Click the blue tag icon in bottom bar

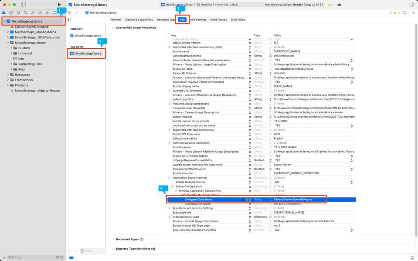71,258
